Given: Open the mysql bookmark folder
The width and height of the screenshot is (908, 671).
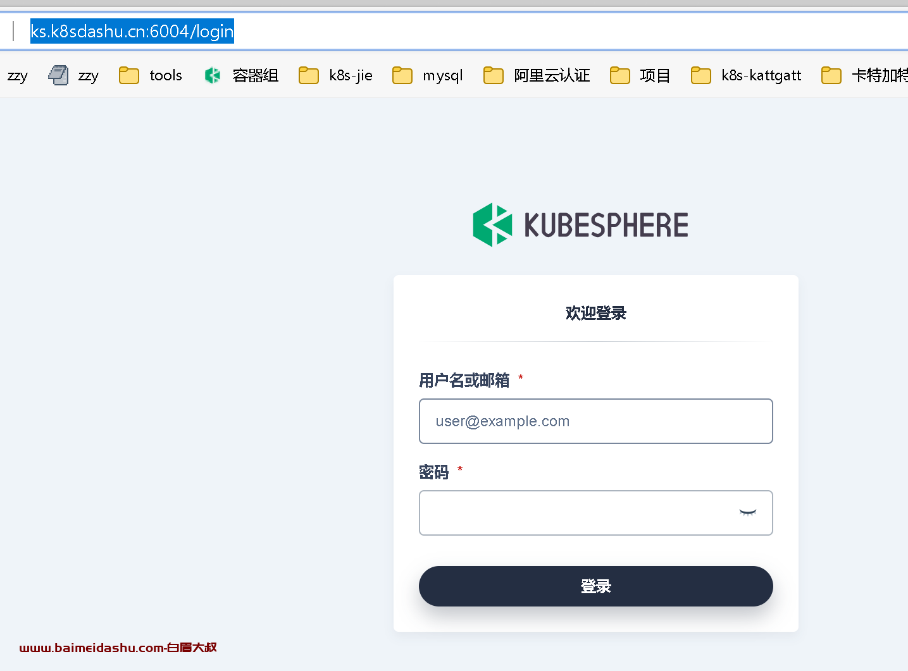Looking at the screenshot, I should (428, 76).
